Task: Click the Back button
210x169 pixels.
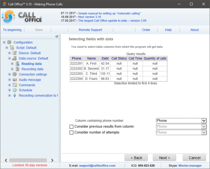Action: [x=136, y=158]
